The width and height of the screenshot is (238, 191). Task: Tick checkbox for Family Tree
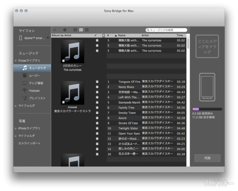point(97,108)
